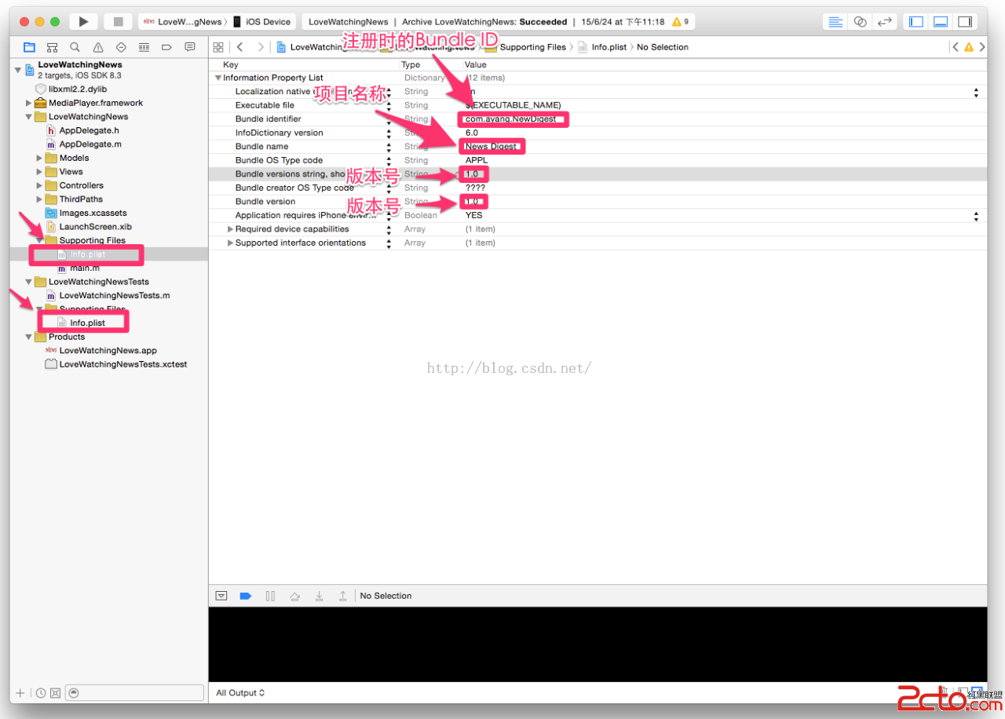Open the test navigator diamond tab
This screenshot has width=1005, height=719.
click(121, 47)
